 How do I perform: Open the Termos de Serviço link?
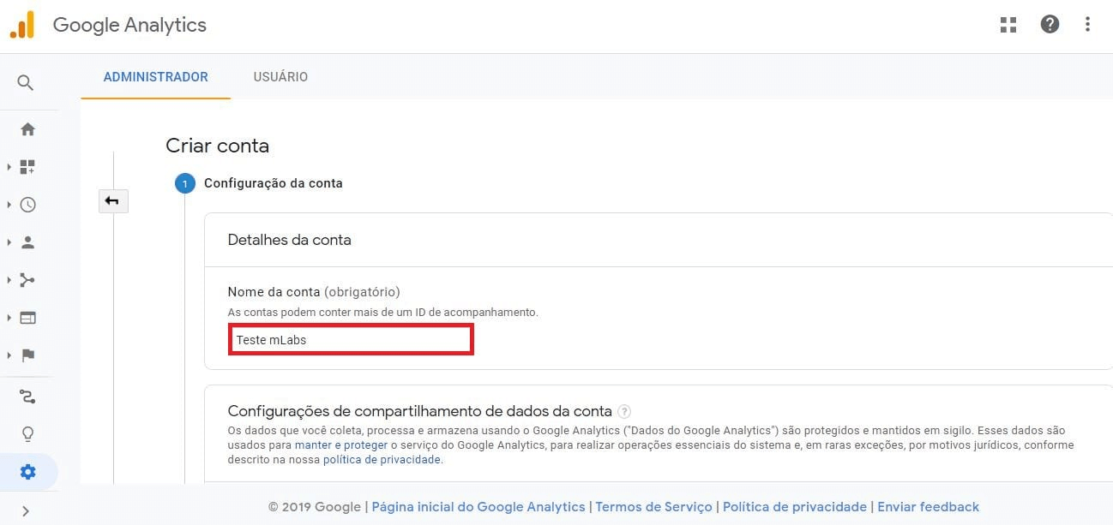point(653,506)
